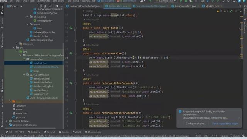The image size is (247, 139).
Task: Expand the plugin suggestion notification chevron
Action: 239,118
